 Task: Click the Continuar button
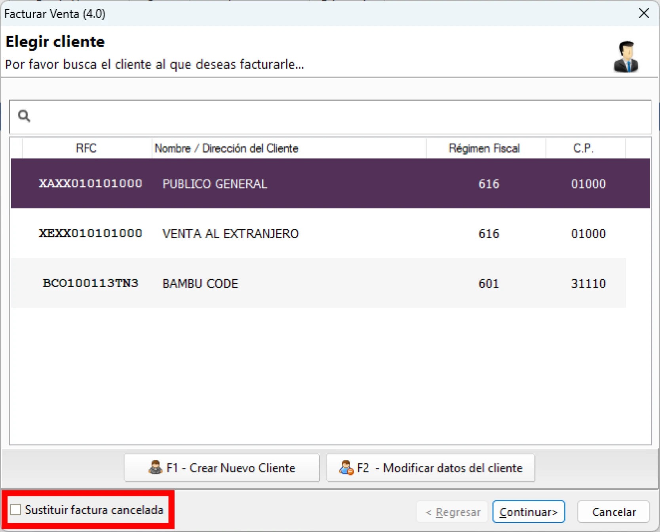click(x=528, y=512)
